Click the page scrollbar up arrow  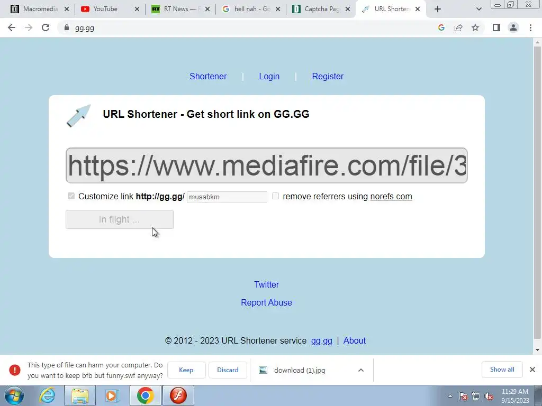click(x=537, y=42)
